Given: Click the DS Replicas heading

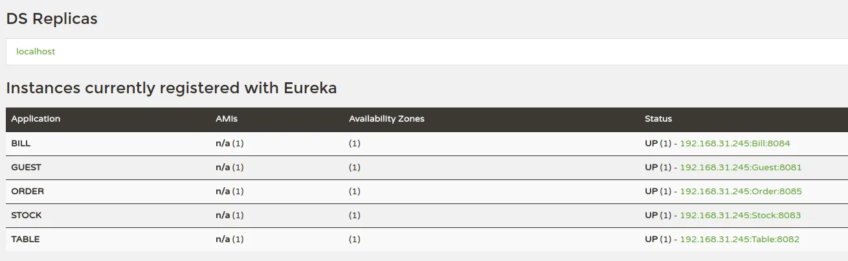Looking at the screenshot, I should click(x=52, y=19).
